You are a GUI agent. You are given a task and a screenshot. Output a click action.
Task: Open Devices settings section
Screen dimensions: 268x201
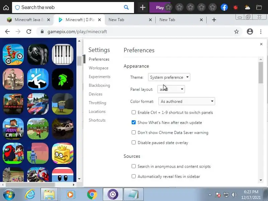click(x=95, y=94)
